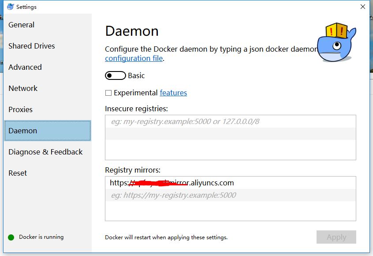This screenshot has height=256, width=373.
Task: Click the Daemon page heading
Action: coord(132,31)
